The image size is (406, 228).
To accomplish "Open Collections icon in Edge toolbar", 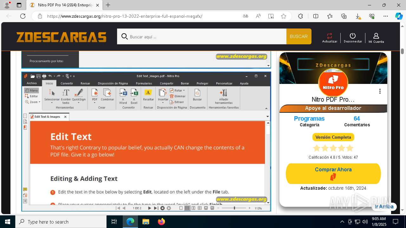I will tap(344, 16).
